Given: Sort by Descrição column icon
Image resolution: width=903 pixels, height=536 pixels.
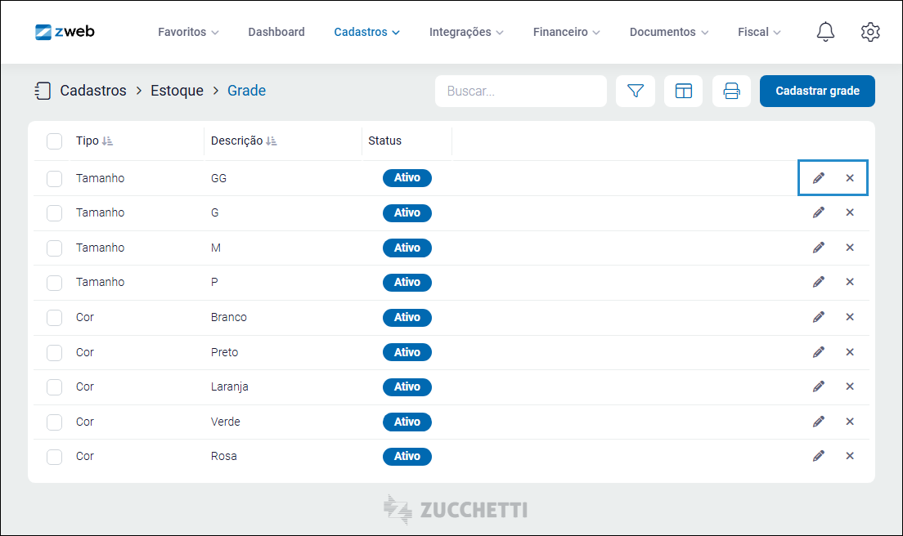Looking at the screenshot, I should coord(272,141).
